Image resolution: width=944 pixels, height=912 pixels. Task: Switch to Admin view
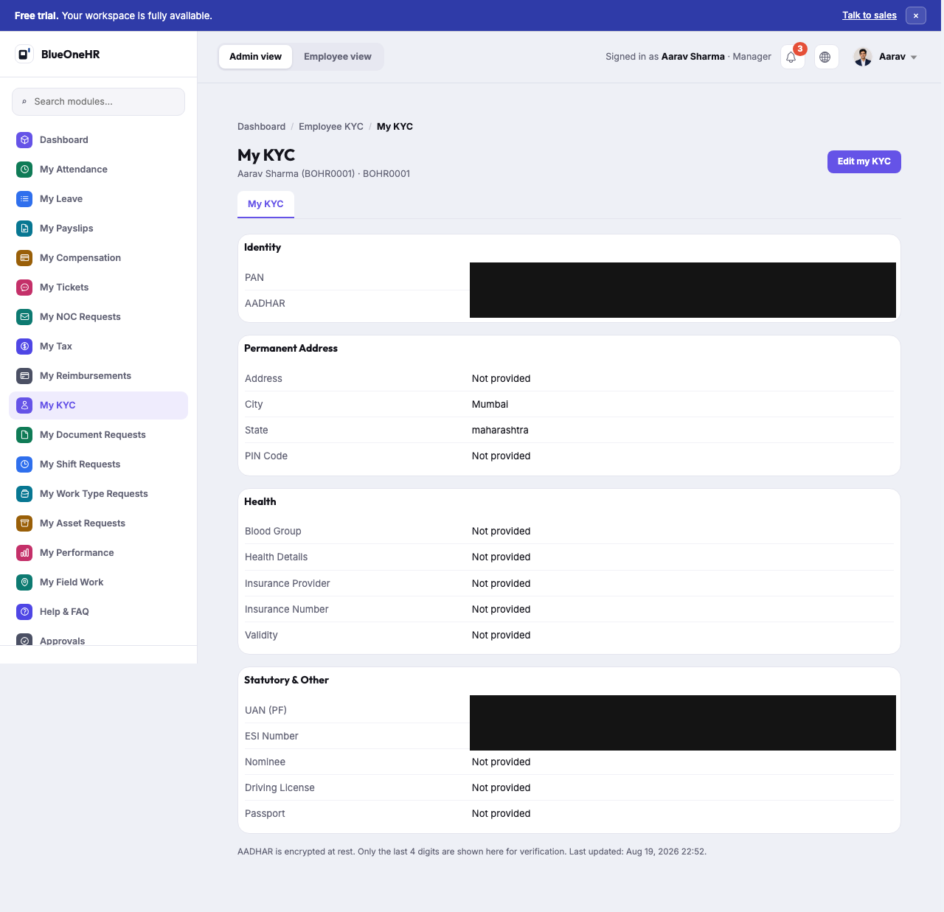255,57
